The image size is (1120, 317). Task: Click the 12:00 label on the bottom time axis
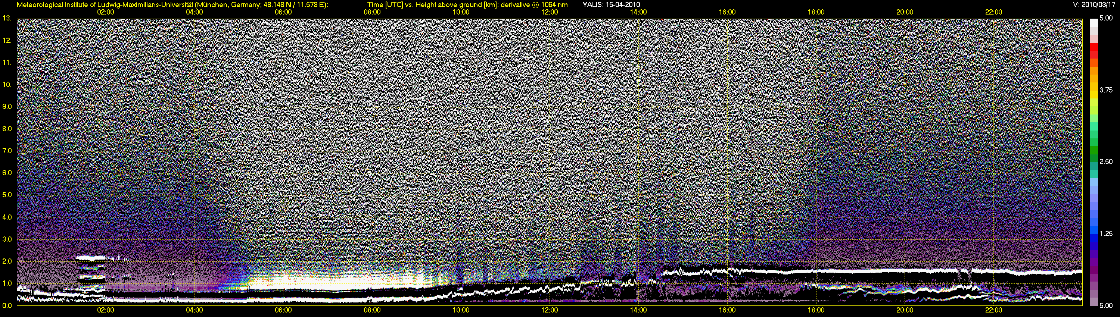(550, 310)
